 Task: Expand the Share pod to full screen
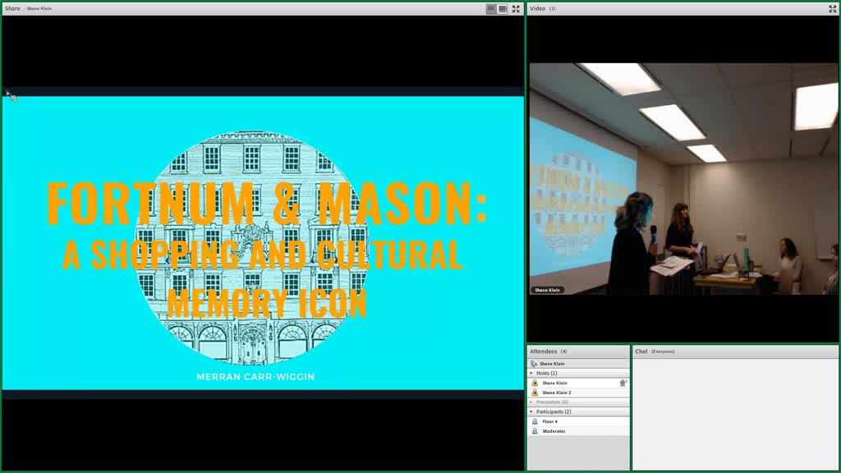516,8
